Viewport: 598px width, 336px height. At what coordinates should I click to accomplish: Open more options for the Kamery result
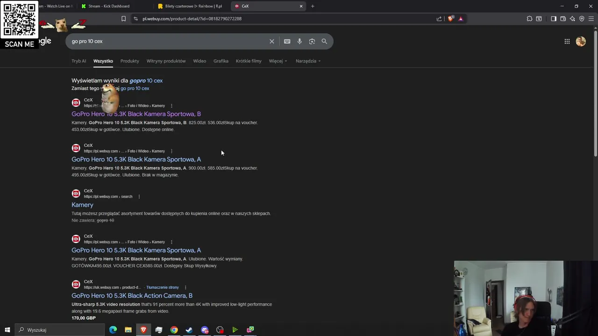pos(139,196)
